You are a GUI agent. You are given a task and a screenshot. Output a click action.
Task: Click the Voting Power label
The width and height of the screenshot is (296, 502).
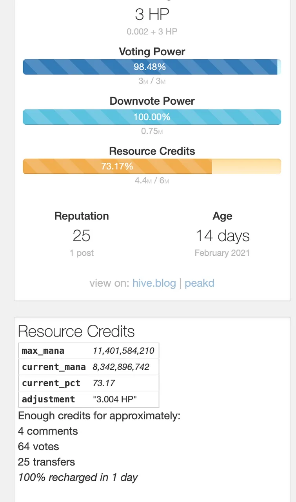(x=152, y=52)
